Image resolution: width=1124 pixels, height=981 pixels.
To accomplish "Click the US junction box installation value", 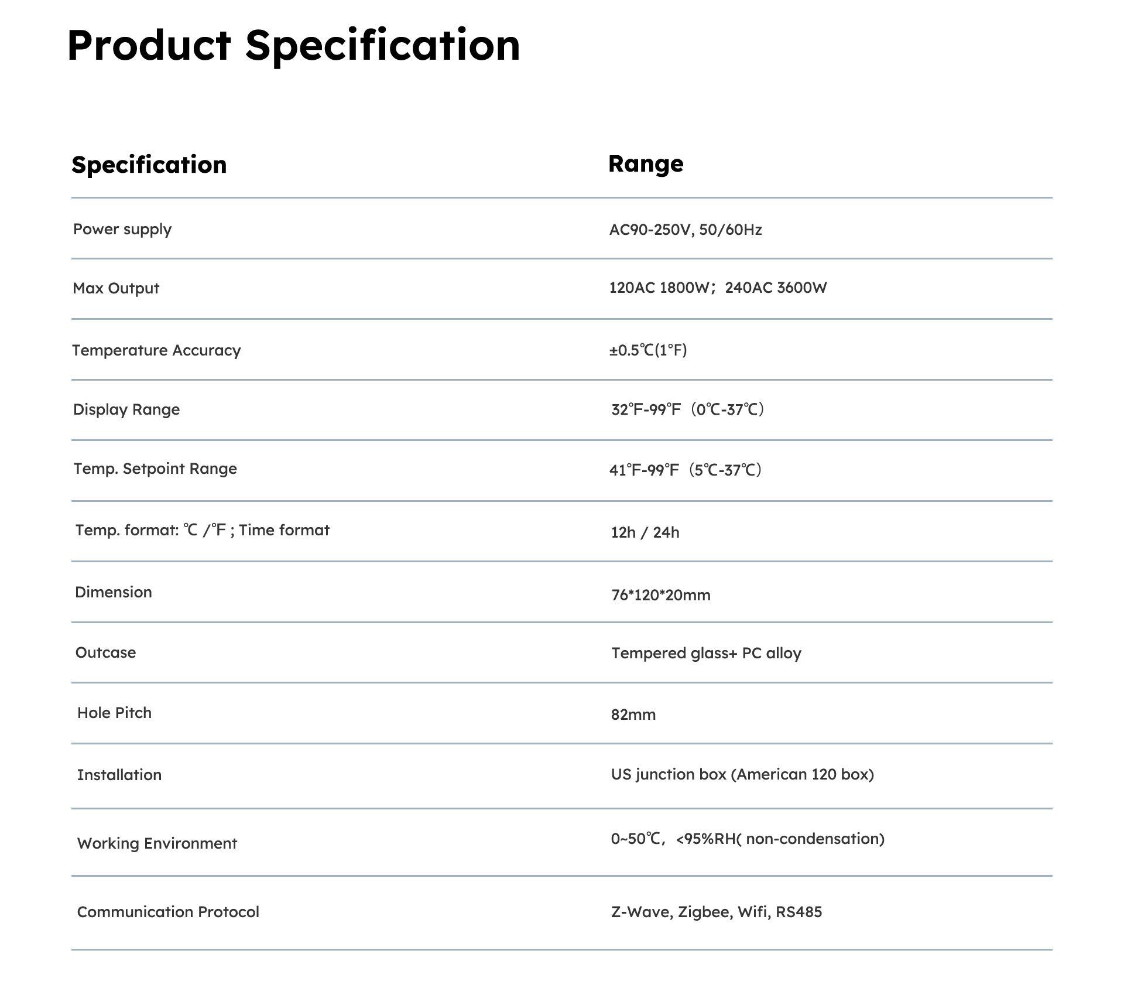I will pos(742,775).
